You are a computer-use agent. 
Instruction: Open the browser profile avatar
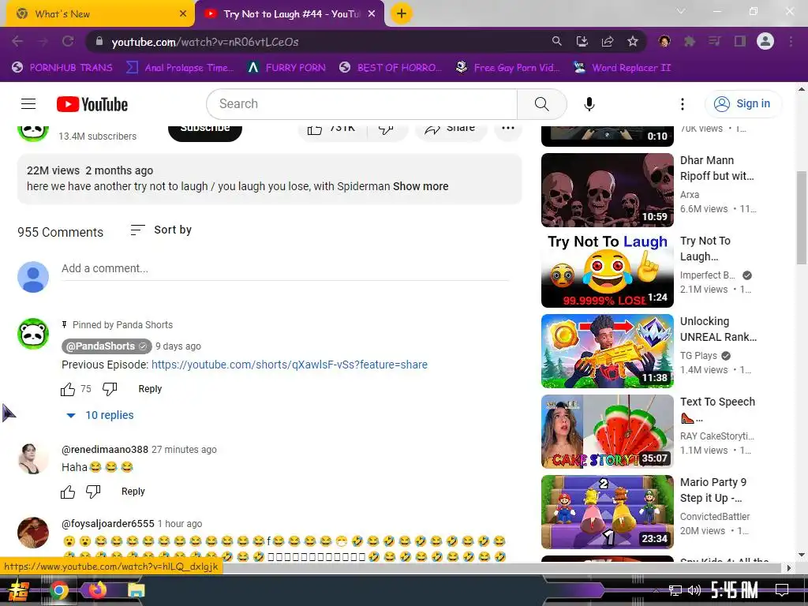coord(765,41)
